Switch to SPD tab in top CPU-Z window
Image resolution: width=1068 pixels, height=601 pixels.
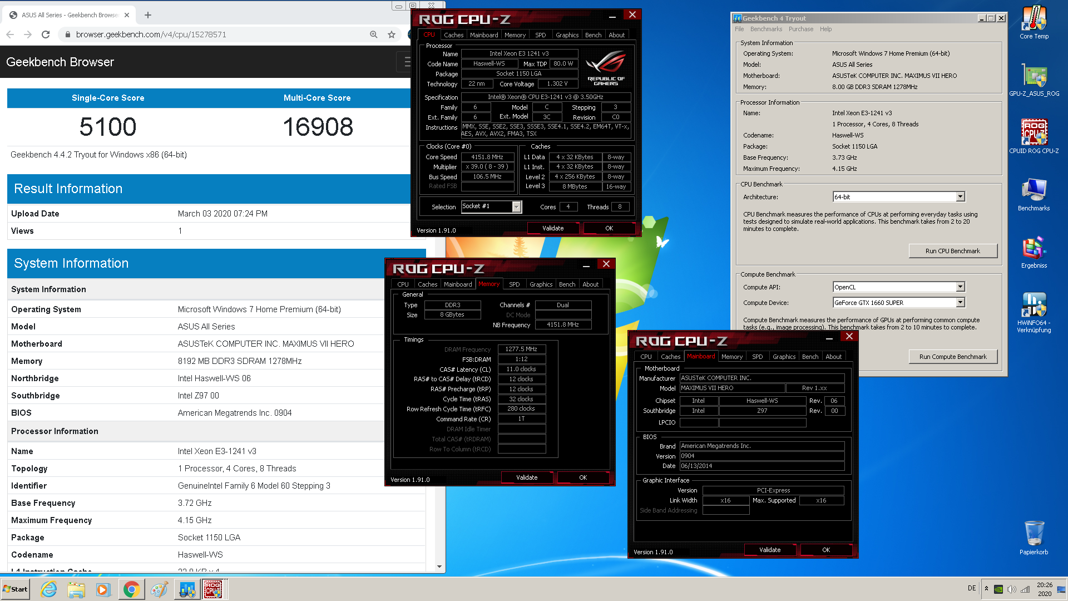pos(540,35)
